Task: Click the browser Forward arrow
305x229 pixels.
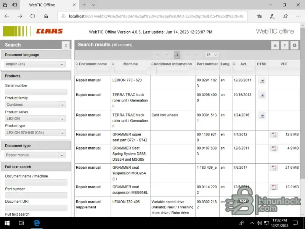Action: pyautogui.click(x=20, y=16)
